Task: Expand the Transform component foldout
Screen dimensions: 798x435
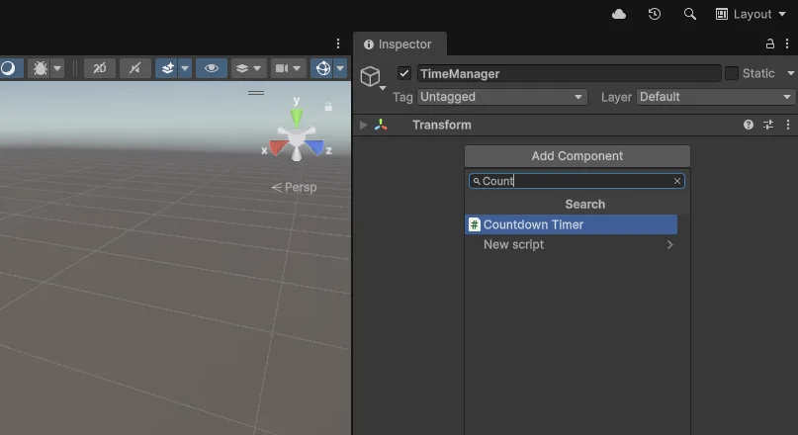Action: (x=363, y=125)
